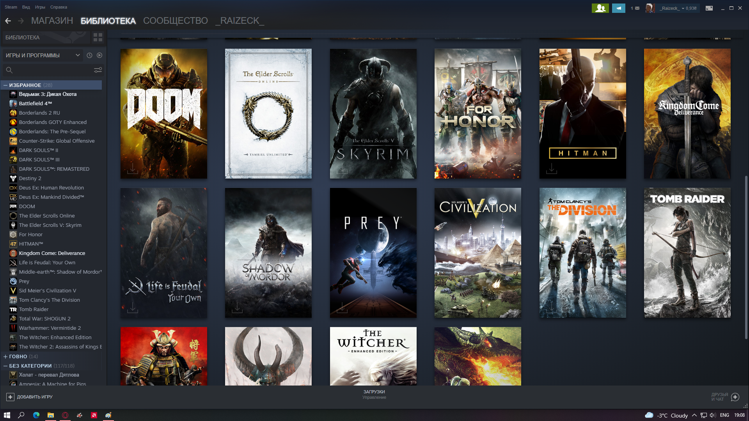Switch library to grid collections view
This screenshot has width=749, height=421.
tap(98, 37)
